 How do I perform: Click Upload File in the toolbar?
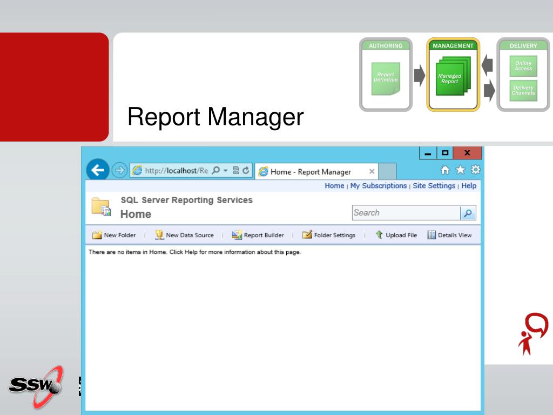(x=396, y=235)
